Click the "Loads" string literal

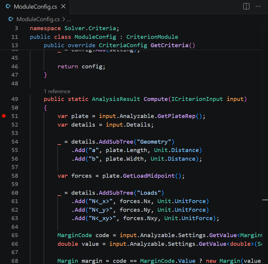click(149, 193)
